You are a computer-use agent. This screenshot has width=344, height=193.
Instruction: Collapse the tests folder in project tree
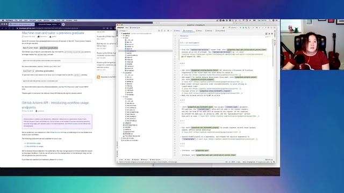(122, 96)
